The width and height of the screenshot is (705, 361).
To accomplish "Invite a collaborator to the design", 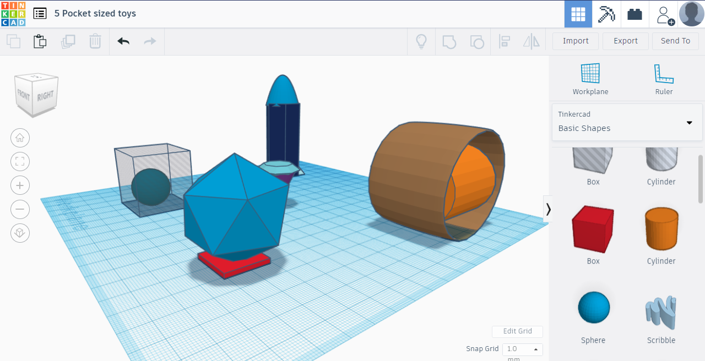I will (x=664, y=14).
